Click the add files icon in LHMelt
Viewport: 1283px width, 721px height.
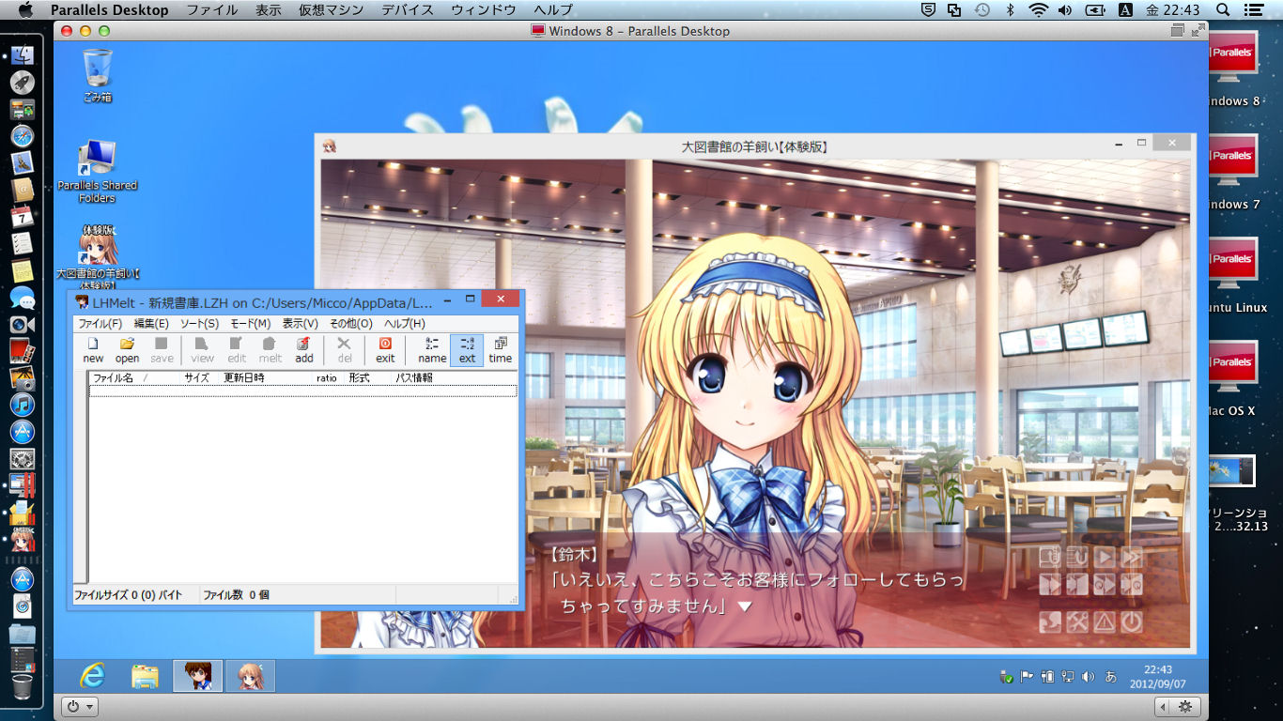click(x=304, y=349)
